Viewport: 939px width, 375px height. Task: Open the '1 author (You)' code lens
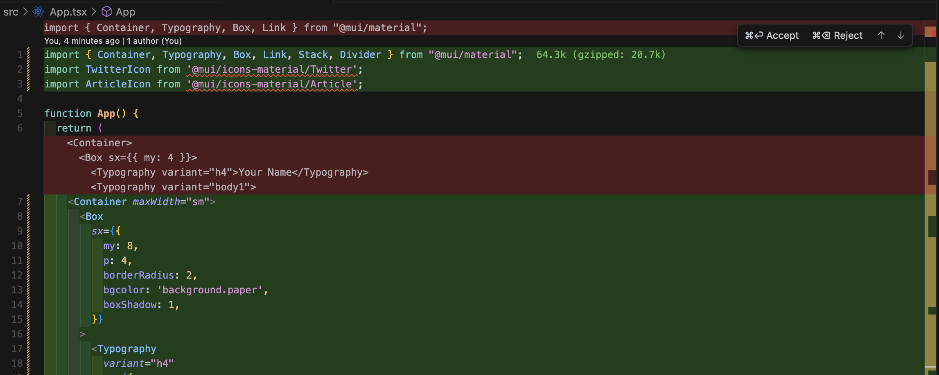(x=154, y=41)
